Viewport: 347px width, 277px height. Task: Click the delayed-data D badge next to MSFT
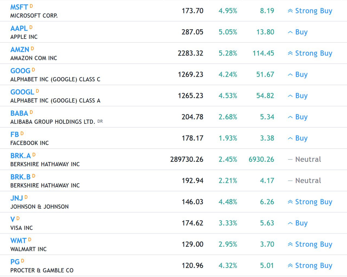31,6
